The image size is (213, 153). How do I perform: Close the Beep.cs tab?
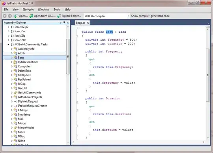(x=88, y=23)
